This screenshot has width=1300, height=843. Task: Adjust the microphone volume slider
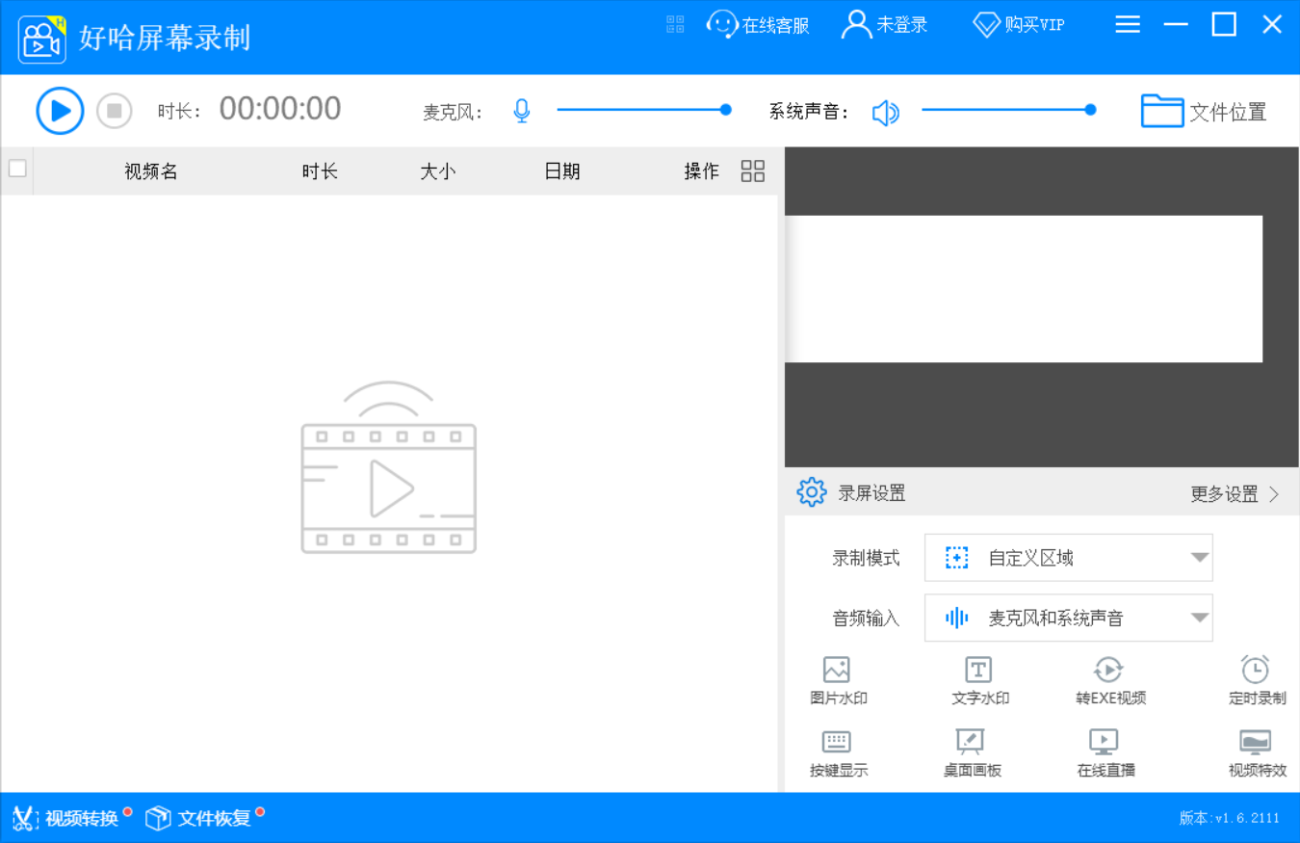point(643,110)
